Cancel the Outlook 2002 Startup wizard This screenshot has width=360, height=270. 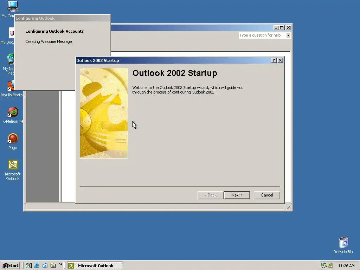[x=267, y=195]
